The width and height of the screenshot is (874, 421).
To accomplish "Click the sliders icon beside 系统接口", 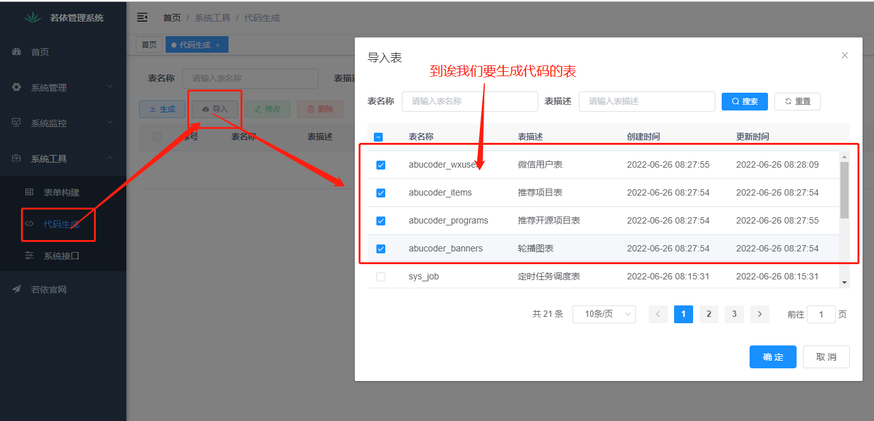I will click(29, 256).
